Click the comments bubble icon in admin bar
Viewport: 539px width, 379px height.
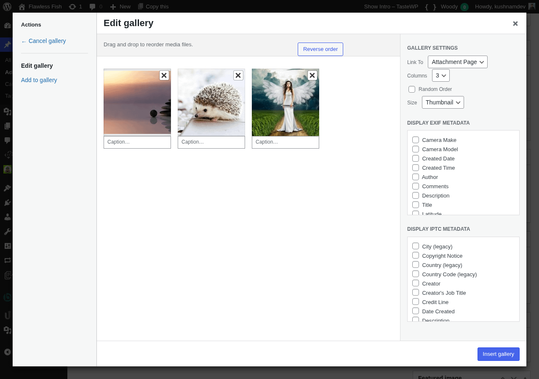93,6
